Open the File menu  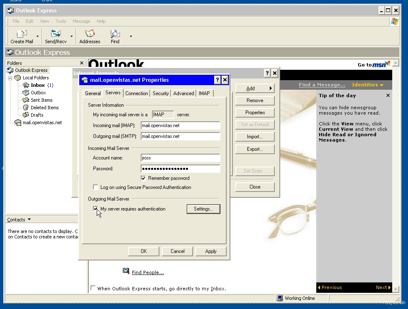coord(16,21)
